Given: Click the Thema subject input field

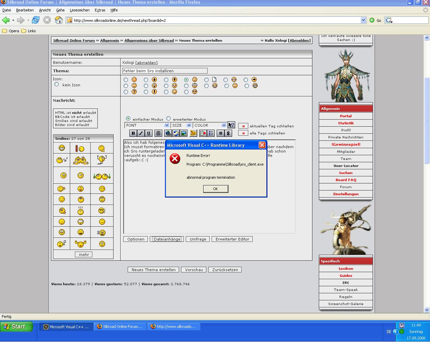Looking at the screenshot, I should click(165, 71).
